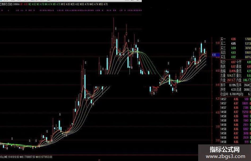
Task: Click the 工商银行(日线) GMMA chart title
Action: click(x=10, y=4)
